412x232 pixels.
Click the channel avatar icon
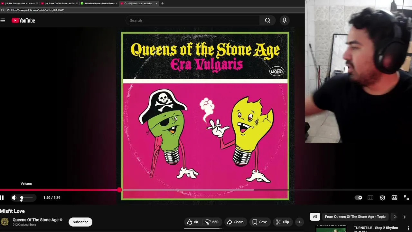point(5,222)
